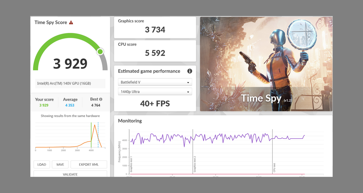This screenshot has height=193, width=363.
Task: Click the Time Spy benchmark artwork thumbnail
Action: point(266,64)
